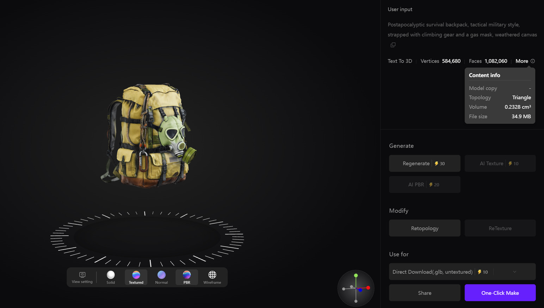The height and width of the screenshot is (308, 544).
Task: Open the View setting panel
Action: coord(82,277)
